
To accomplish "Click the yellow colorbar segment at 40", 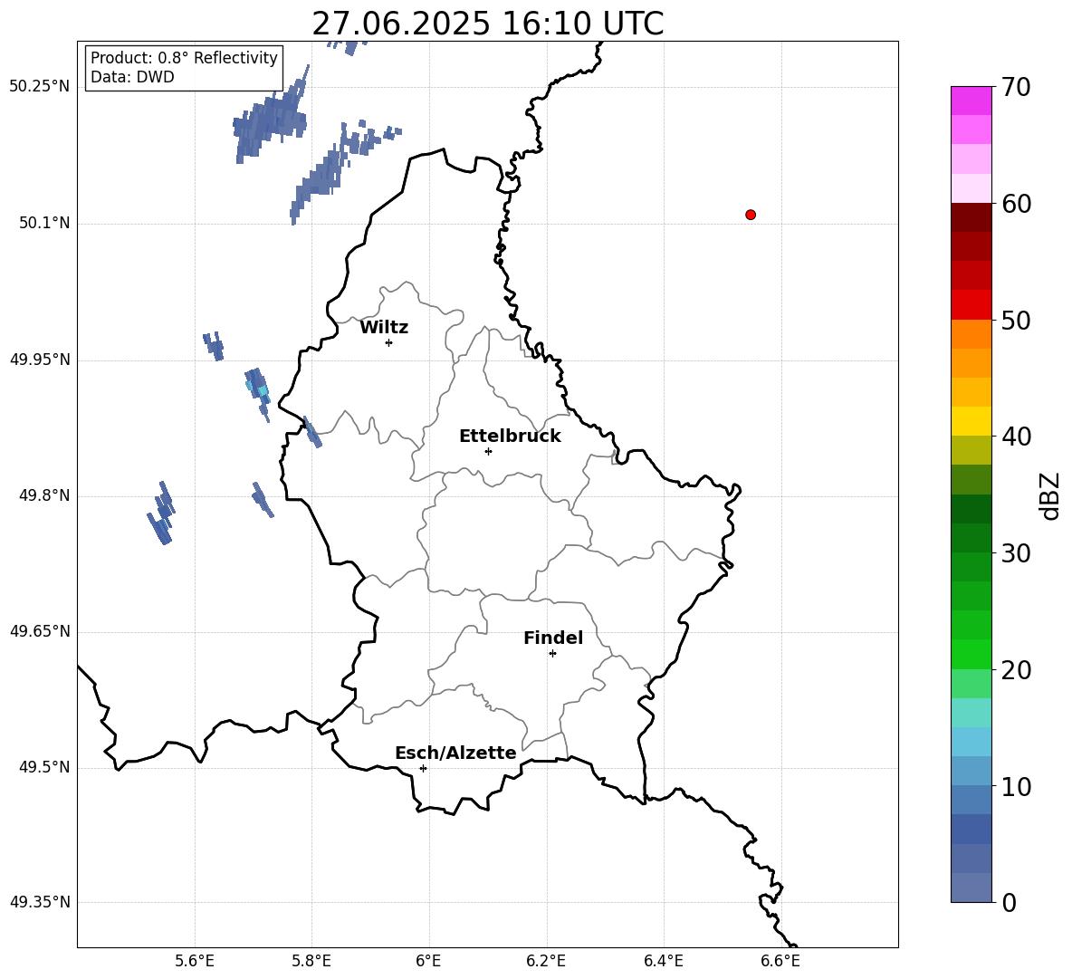I will [x=971, y=421].
